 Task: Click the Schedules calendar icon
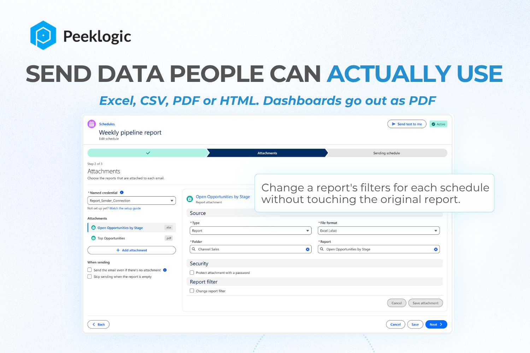[92, 124]
